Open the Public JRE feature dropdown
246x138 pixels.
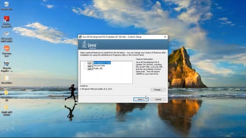[x=90, y=69]
